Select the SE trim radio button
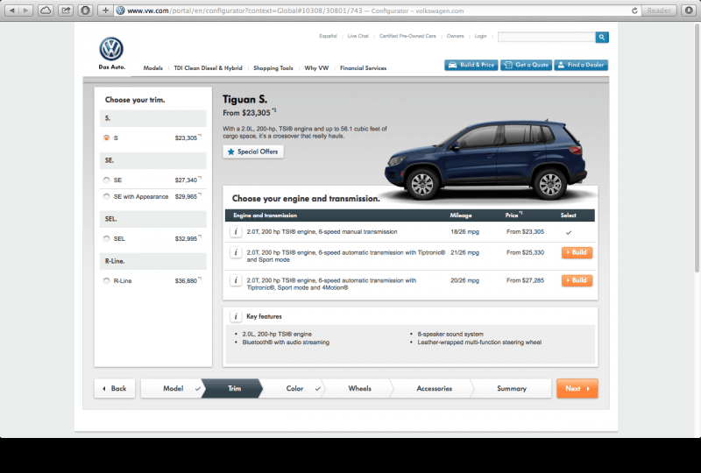The image size is (701, 473). [106, 180]
